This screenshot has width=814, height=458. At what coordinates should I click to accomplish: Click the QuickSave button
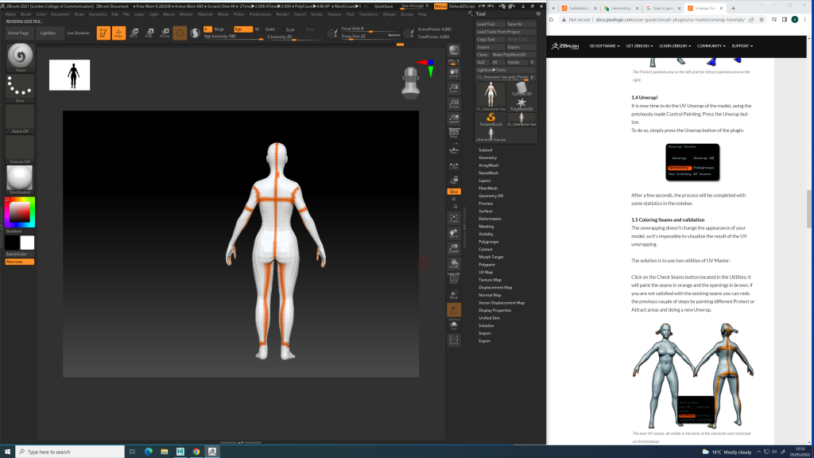click(x=384, y=6)
